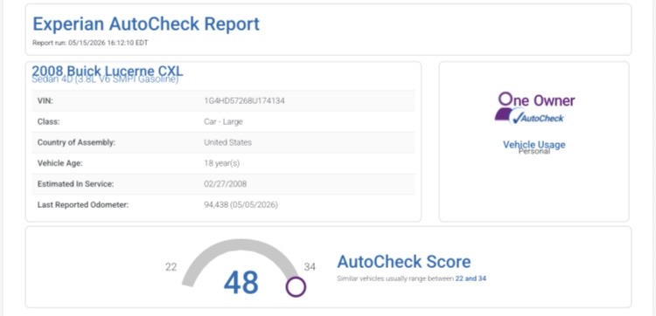Click the '22 and 34' range text
The height and width of the screenshot is (316, 656).
pyautogui.click(x=471, y=278)
